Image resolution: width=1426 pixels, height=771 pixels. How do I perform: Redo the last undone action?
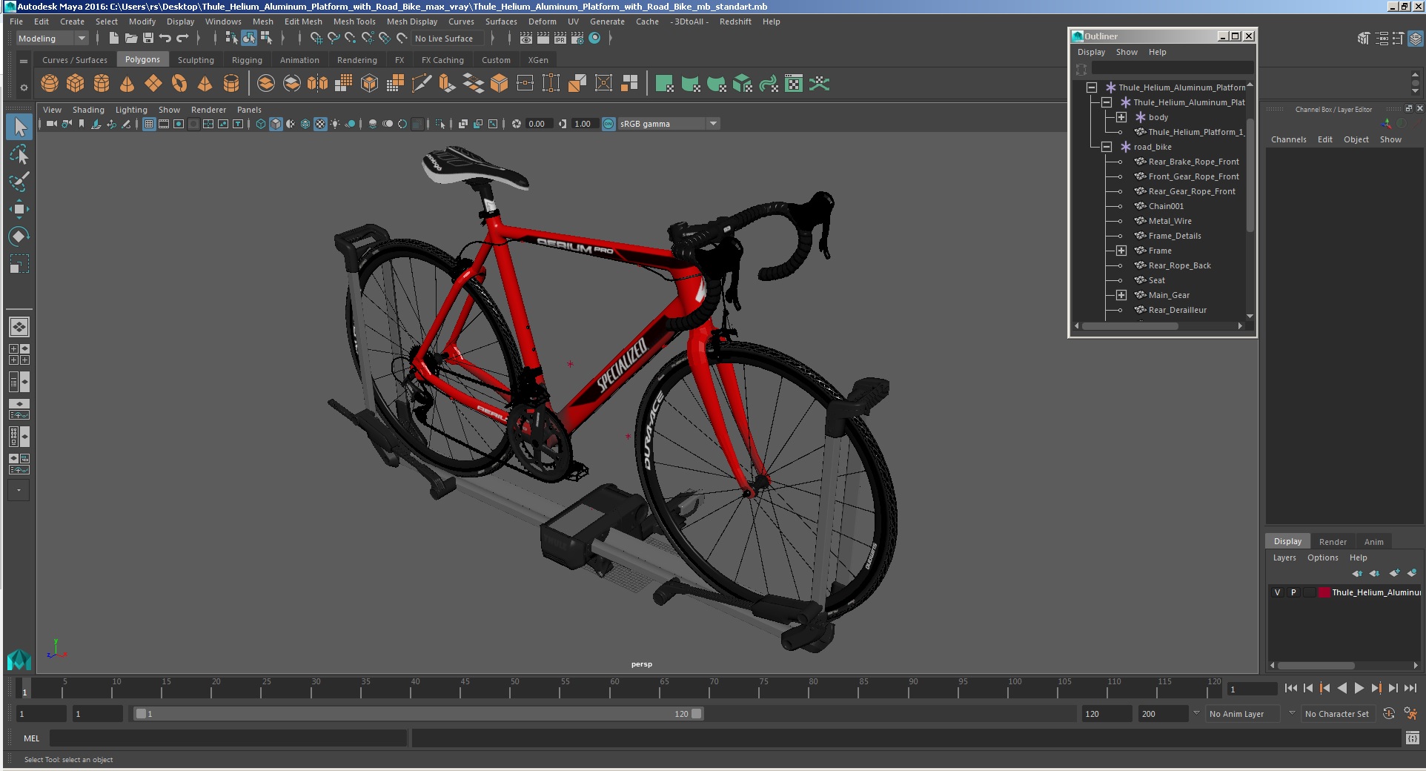pyautogui.click(x=182, y=39)
